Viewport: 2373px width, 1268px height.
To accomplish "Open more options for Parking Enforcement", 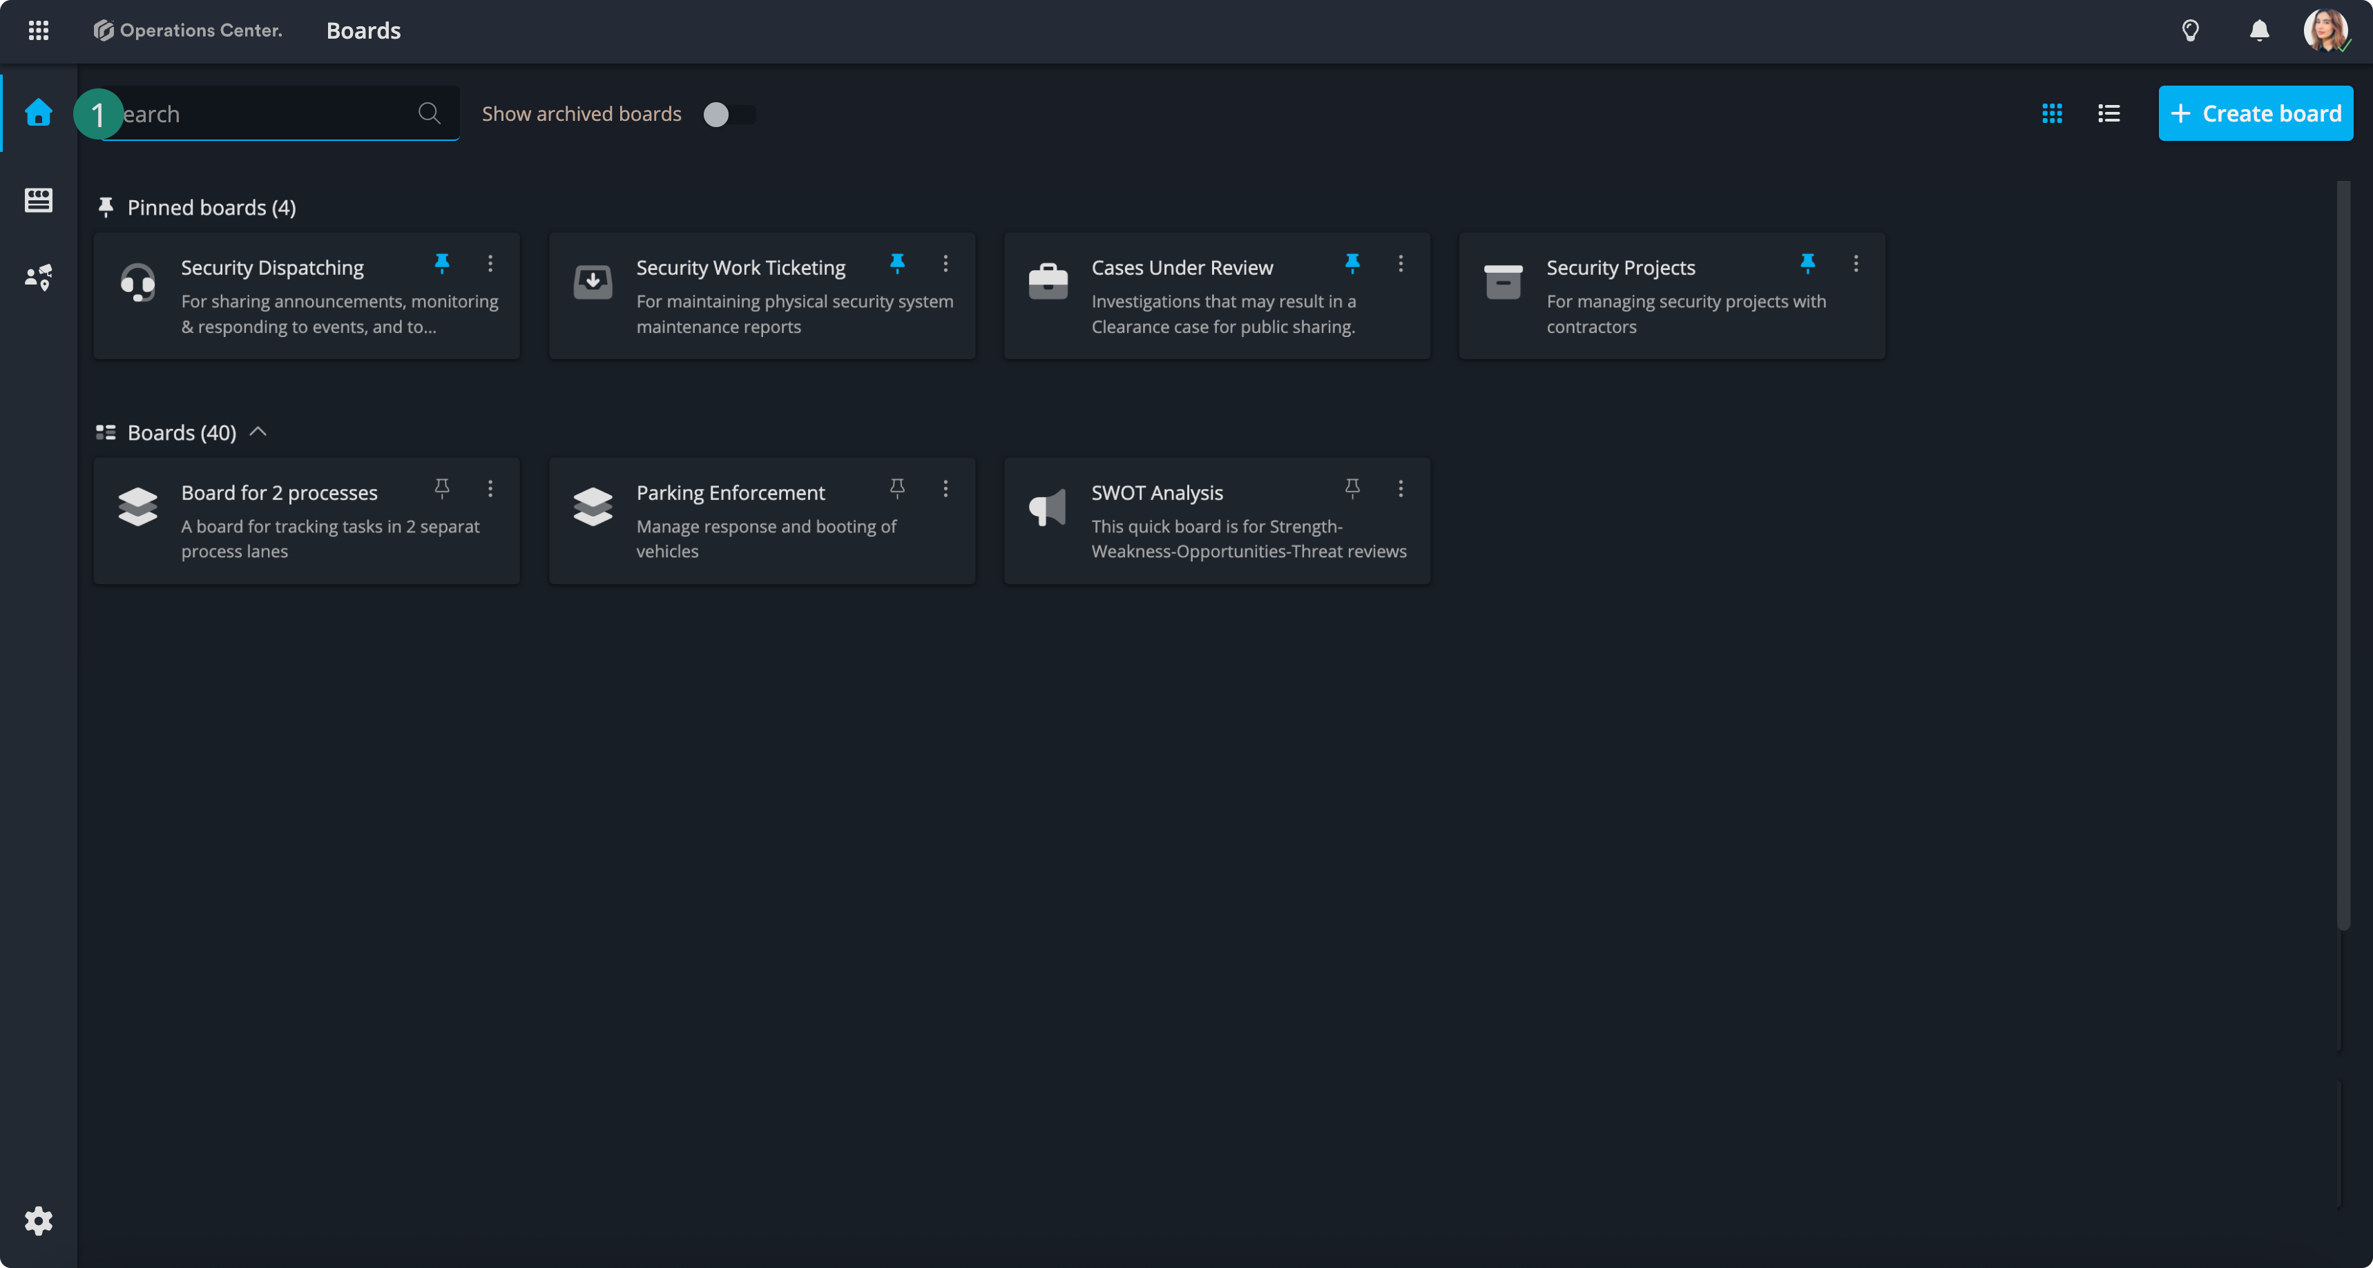I will [945, 488].
